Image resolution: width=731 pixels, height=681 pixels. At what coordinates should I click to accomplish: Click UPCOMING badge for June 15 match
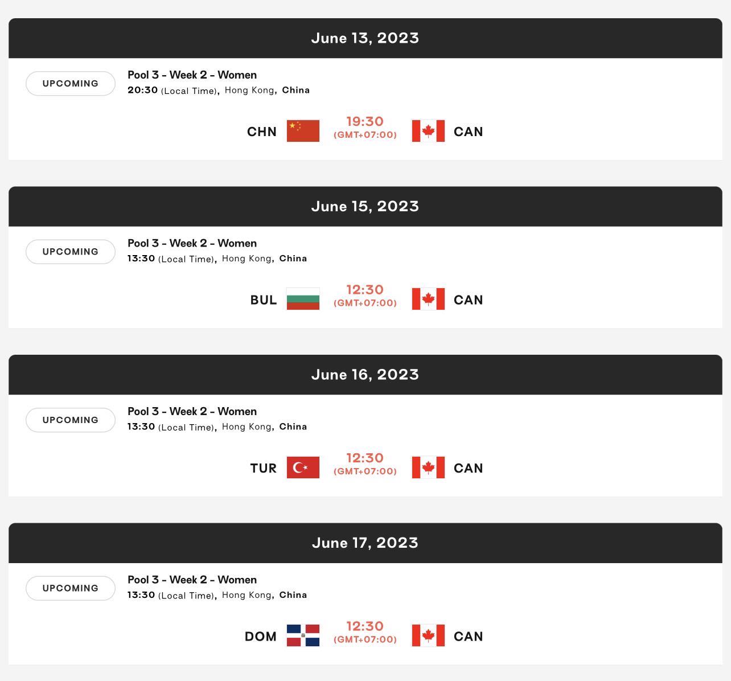pyautogui.click(x=71, y=252)
